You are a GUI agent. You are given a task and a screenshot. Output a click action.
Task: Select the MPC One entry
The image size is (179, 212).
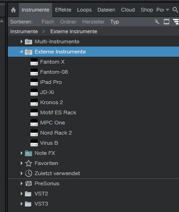tap(53, 123)
